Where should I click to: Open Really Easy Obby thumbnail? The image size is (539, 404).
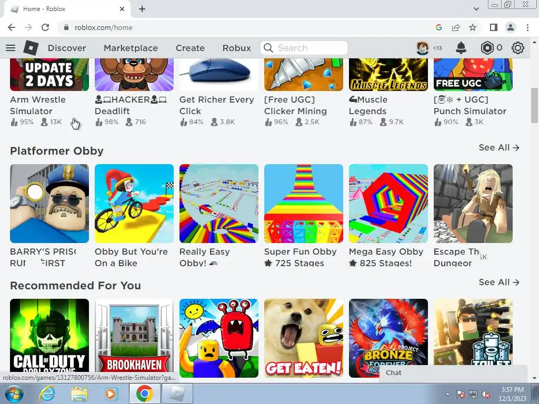coord(219,204)
